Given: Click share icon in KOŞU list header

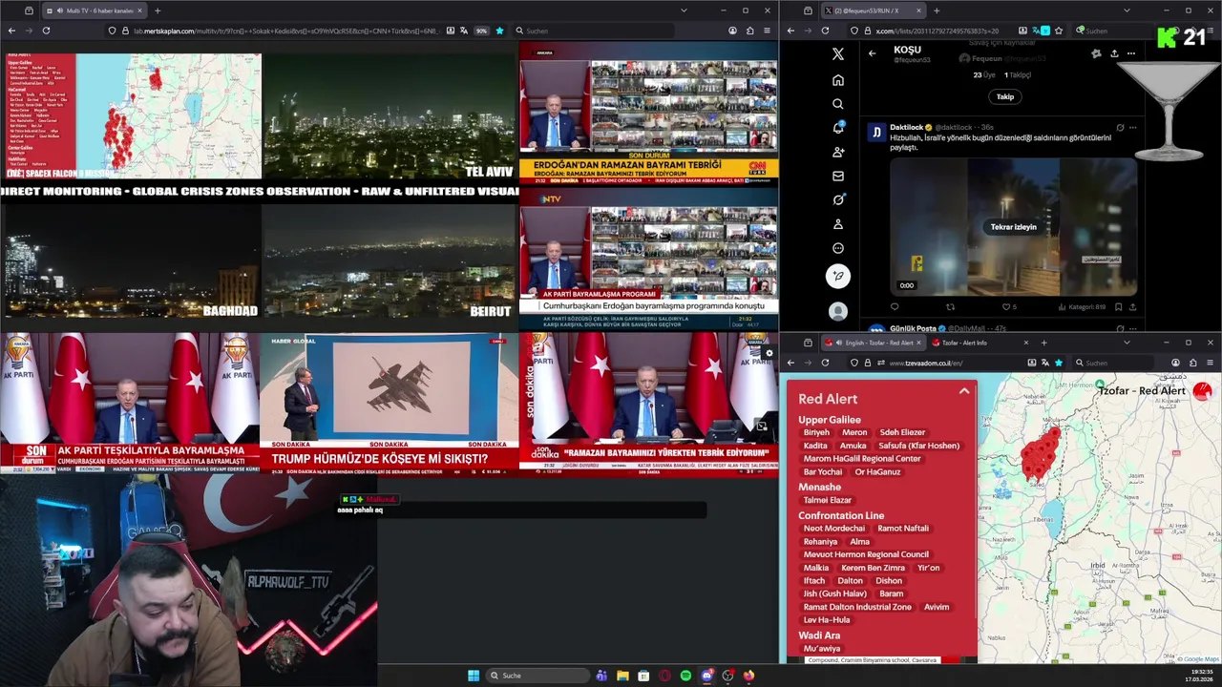Looking at the screenshot, I should click(x=1113, y=53).
